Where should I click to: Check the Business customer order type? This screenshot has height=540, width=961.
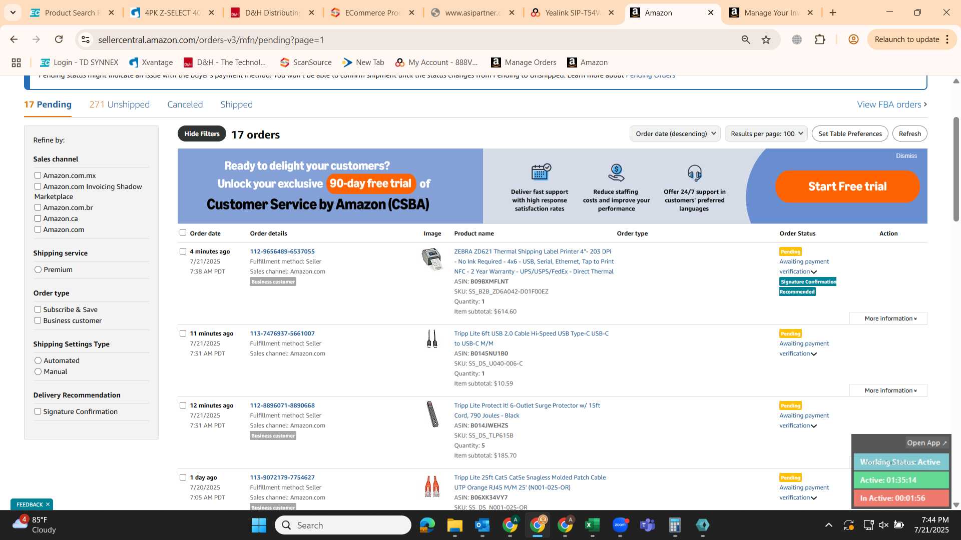tap(38, 320)
